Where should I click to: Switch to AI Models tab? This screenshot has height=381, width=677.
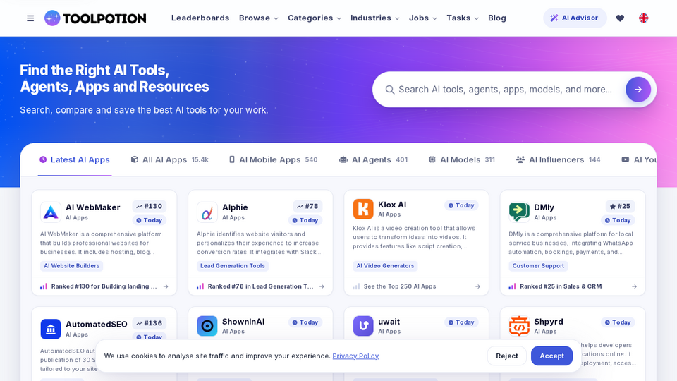[461, 160]
